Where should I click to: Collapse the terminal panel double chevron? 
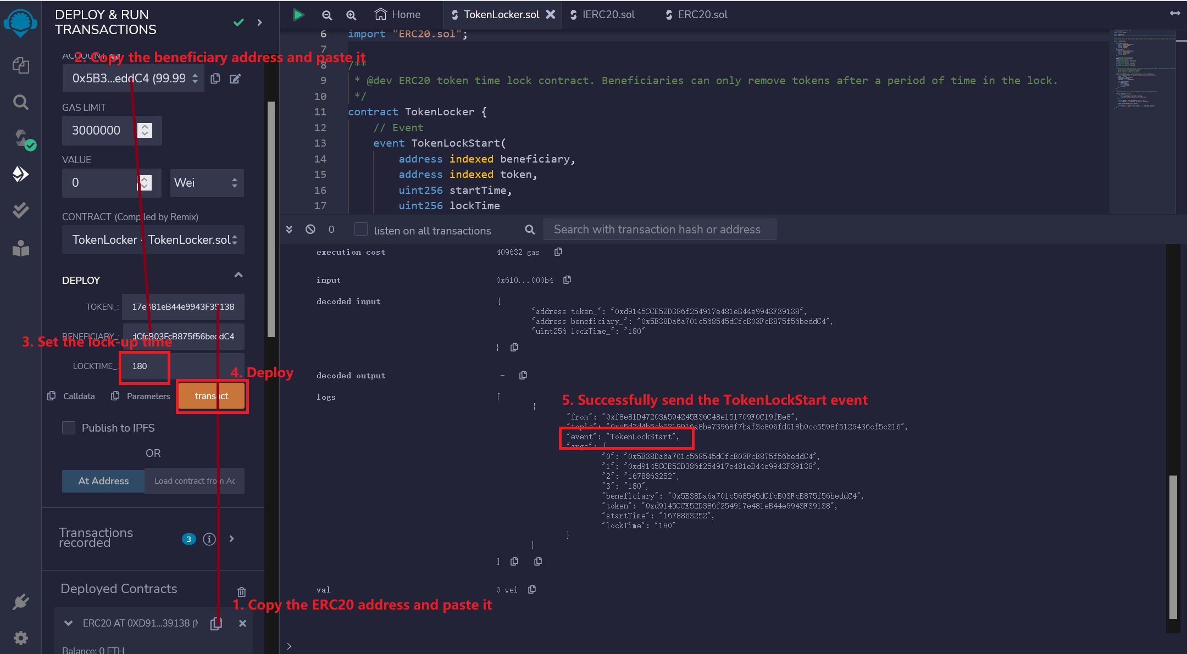point(289,230)
